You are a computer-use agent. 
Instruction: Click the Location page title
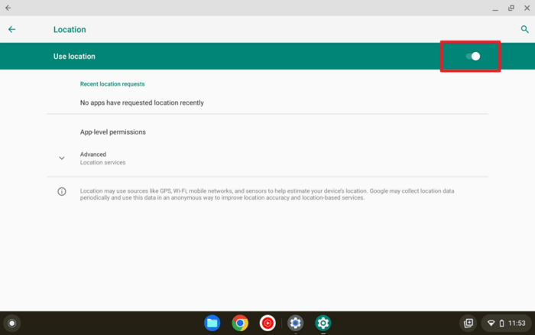(x=70, y=29)
